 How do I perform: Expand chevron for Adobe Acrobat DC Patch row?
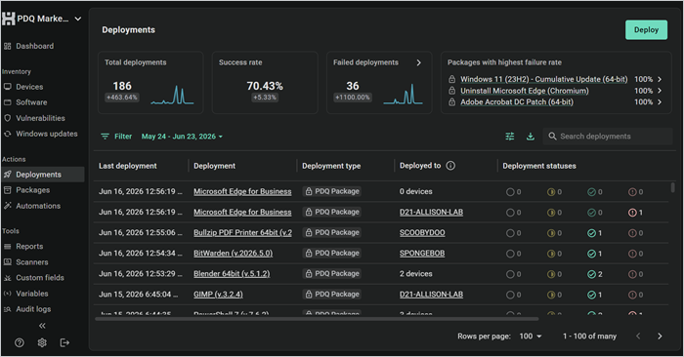point(660,101)
